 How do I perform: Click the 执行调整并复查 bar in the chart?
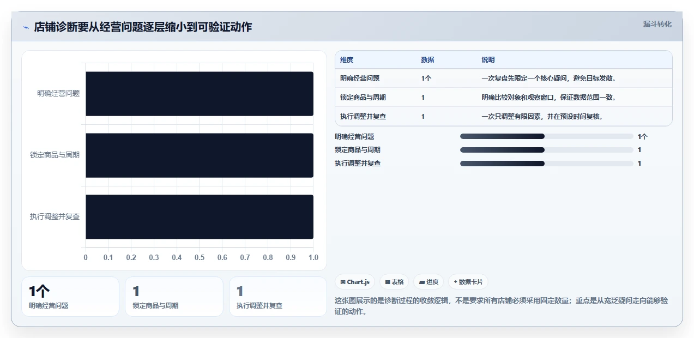pos(200,217)
